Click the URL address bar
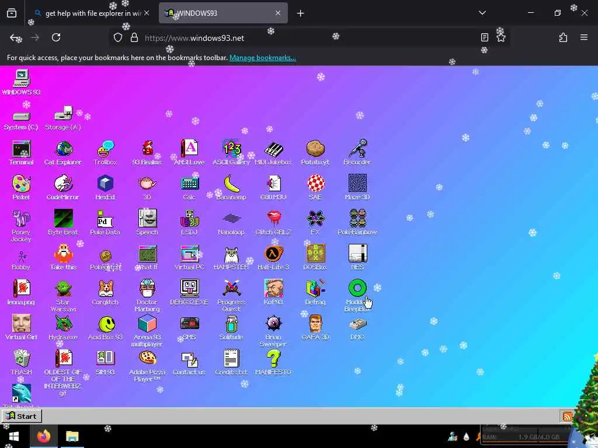 [x=309, y=38]
